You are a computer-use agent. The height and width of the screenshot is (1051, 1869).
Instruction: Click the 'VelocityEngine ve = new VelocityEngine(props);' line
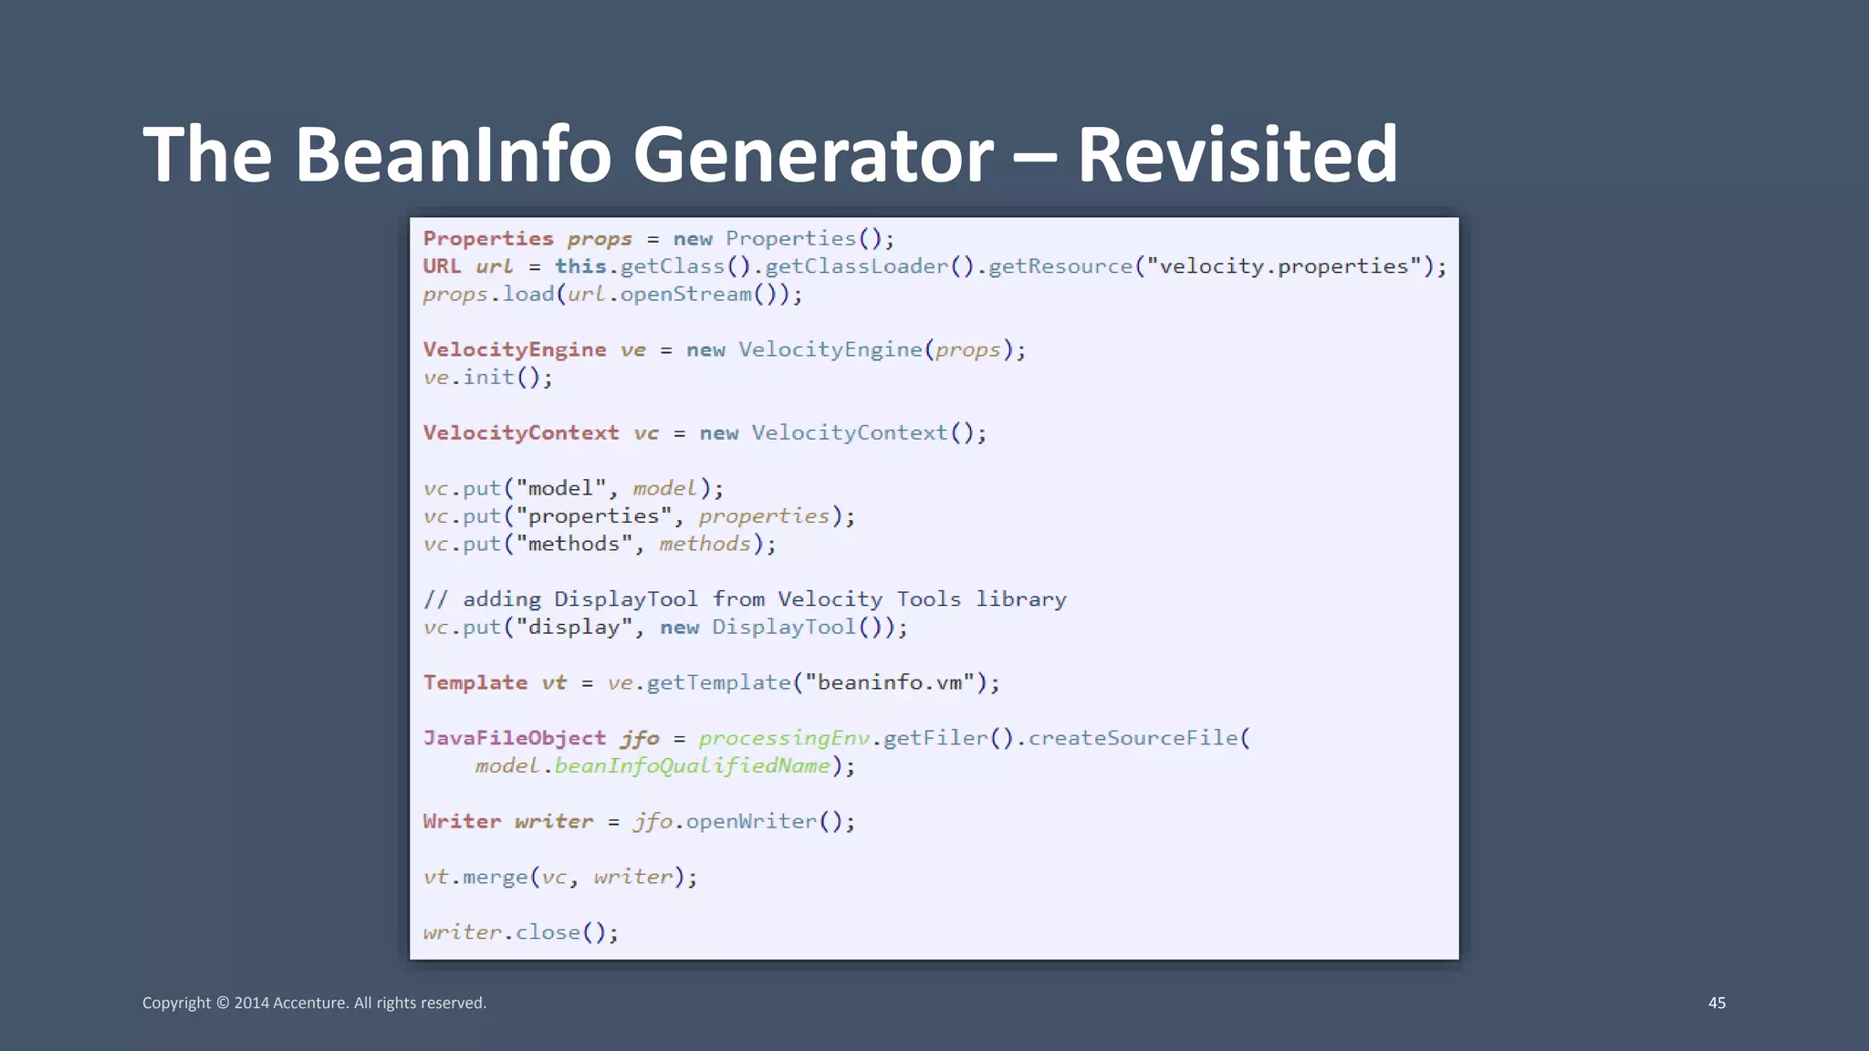pyautogui.click(x=725, y=350)
